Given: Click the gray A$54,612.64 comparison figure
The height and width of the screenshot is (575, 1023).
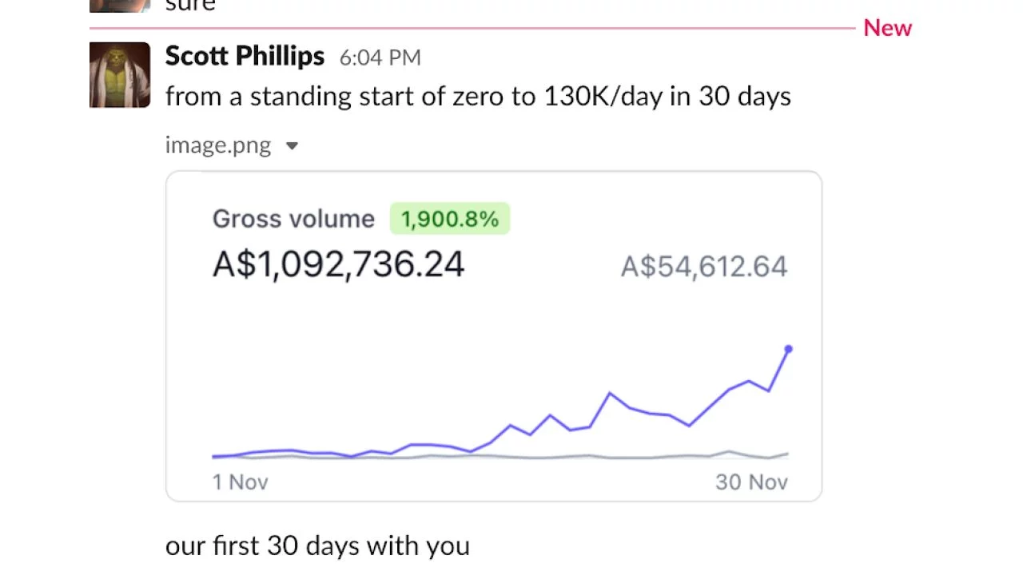Looking at the screenshot, I should (x=703, y=266).
